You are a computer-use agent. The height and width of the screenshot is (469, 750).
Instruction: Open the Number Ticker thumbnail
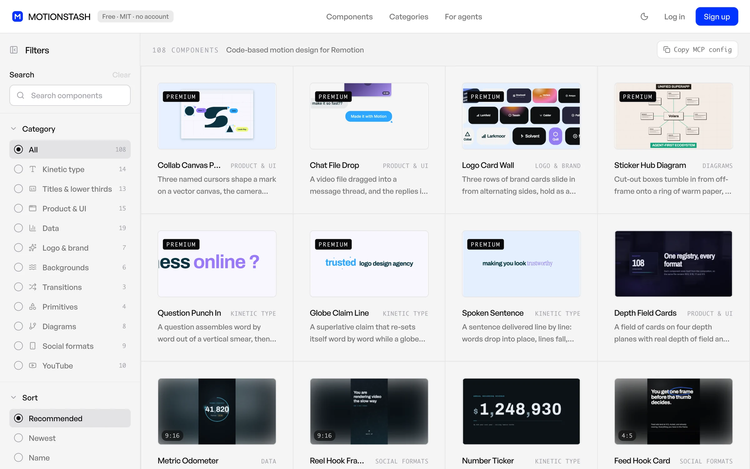[521, 411]
